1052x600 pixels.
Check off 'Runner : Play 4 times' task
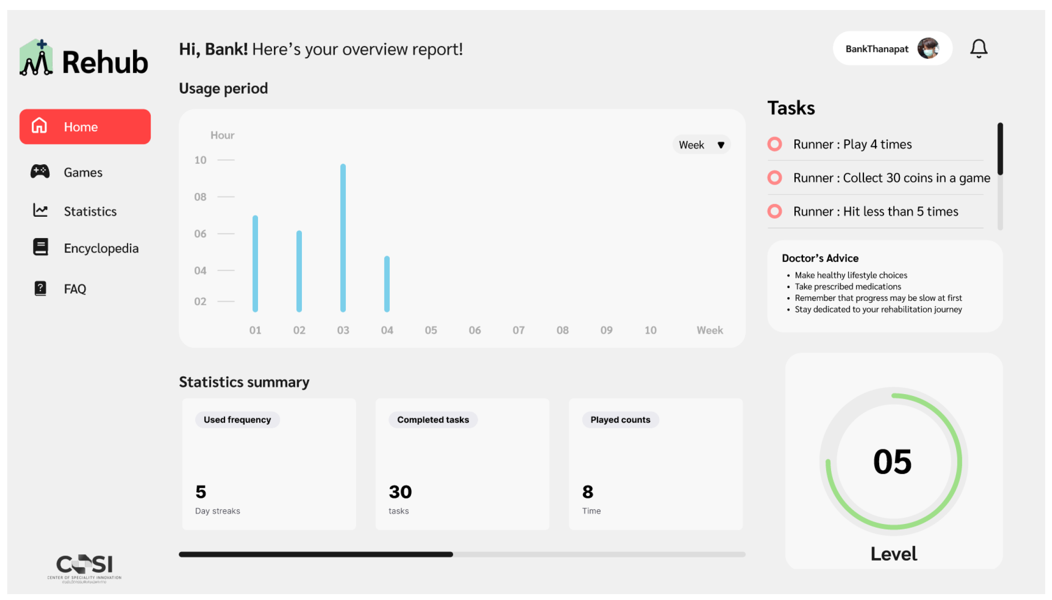[x=775, y=144]
